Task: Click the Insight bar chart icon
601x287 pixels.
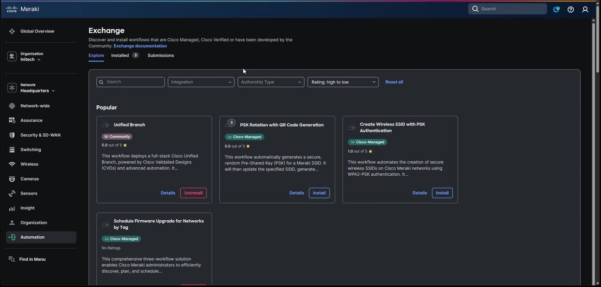Action: click(12, 208)
